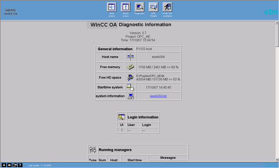
Task: Open the HTML Ref examples icon
Action: pos(167,7)
